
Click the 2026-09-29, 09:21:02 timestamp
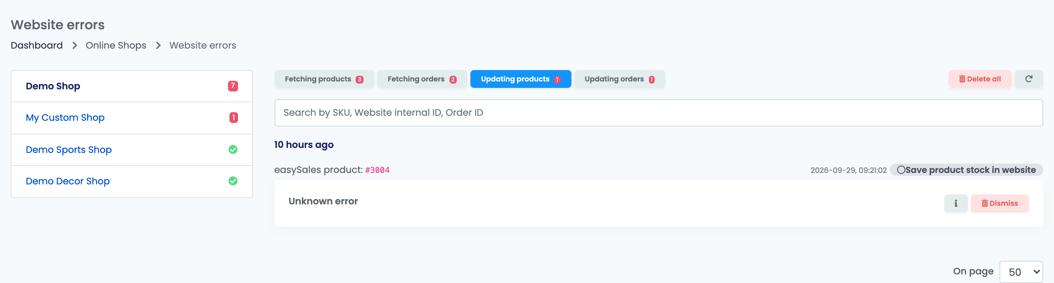(848, 170)
